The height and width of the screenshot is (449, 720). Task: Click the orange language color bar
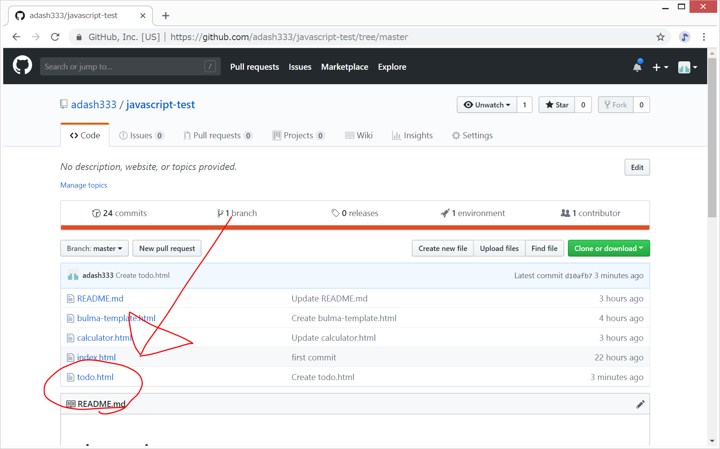click(x=355, y=228)
